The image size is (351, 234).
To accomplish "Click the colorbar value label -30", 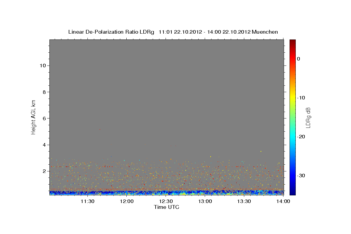I will pyautogui.click(x=301, y=175).
